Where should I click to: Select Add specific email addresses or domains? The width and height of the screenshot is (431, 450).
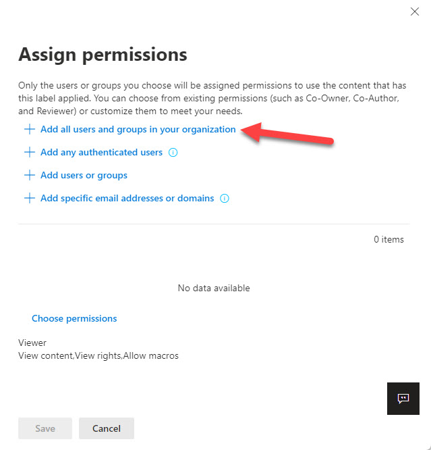coord(127,198)
